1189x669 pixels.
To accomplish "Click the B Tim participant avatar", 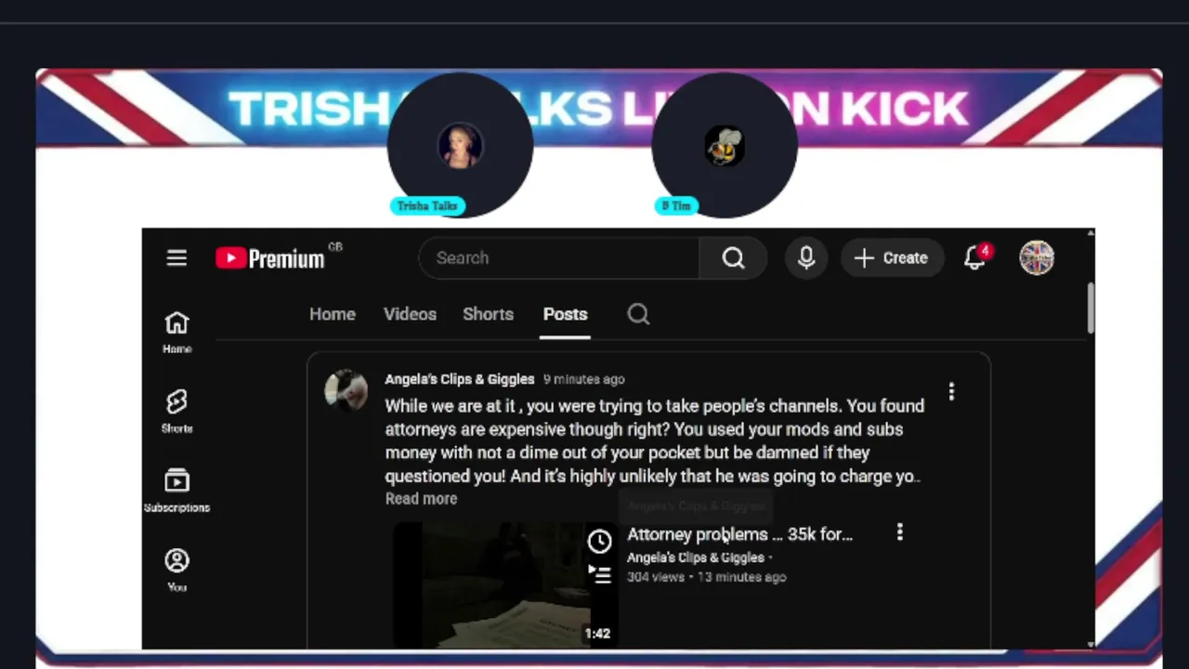I will click(x=725, y=146).
